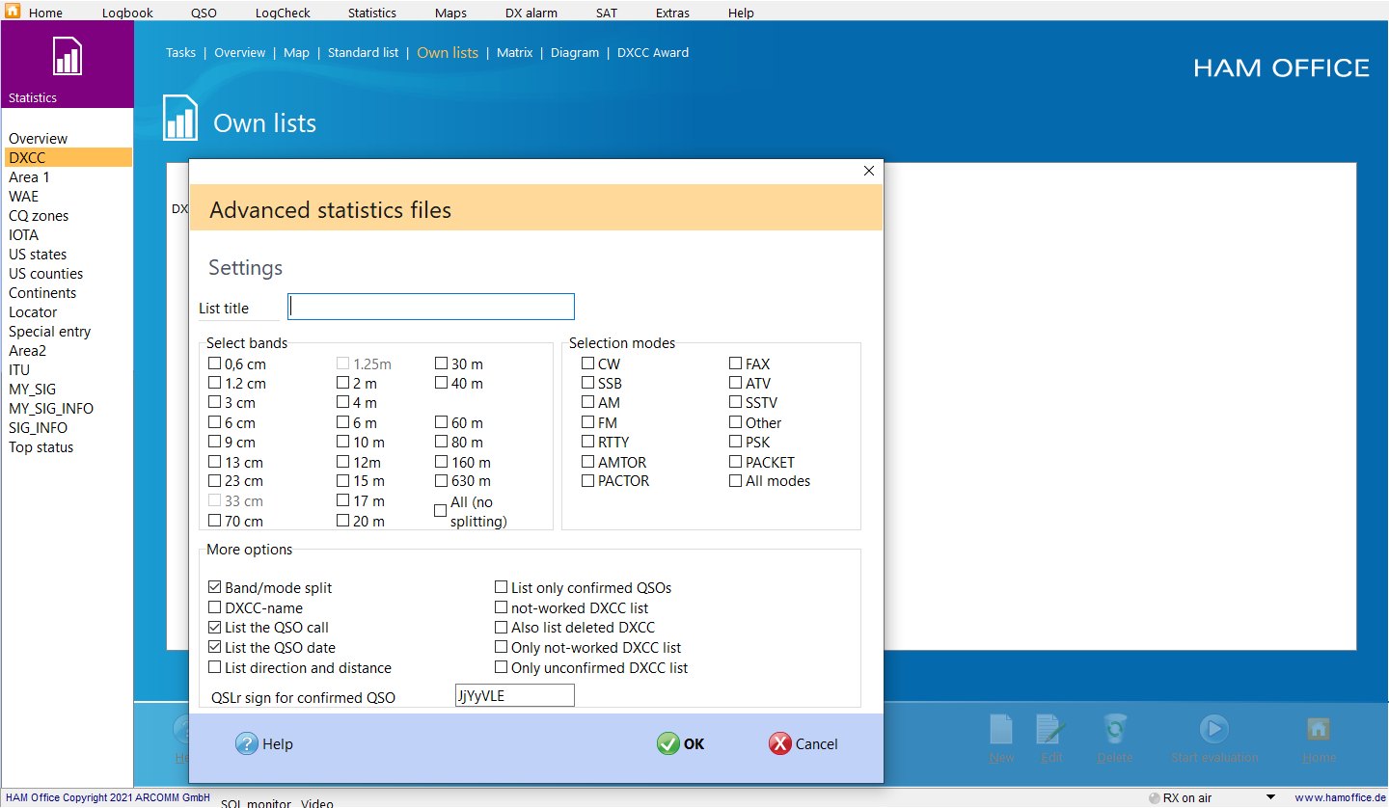This screenshot has height=808, width=1389.
Task: Click the green OK checkmark icon
Action: point(667,743)
